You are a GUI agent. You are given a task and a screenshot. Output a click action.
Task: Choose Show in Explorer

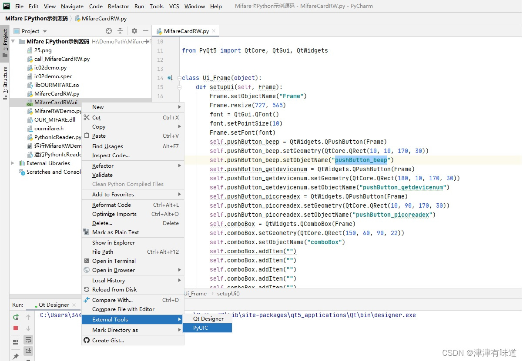(133, 242)
